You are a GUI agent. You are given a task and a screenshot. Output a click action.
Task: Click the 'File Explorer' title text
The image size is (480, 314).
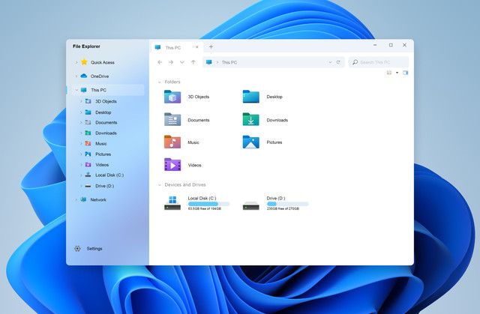(86, 46)
